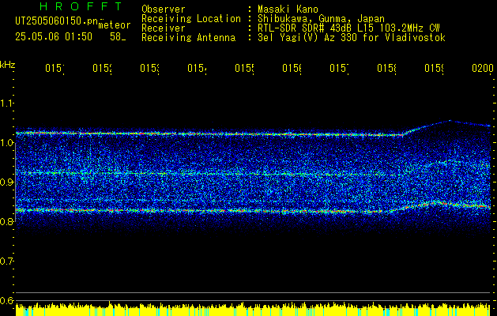Screen dimensions: 497x316
Task: Click the Observer label
Action: coord(164,9)
